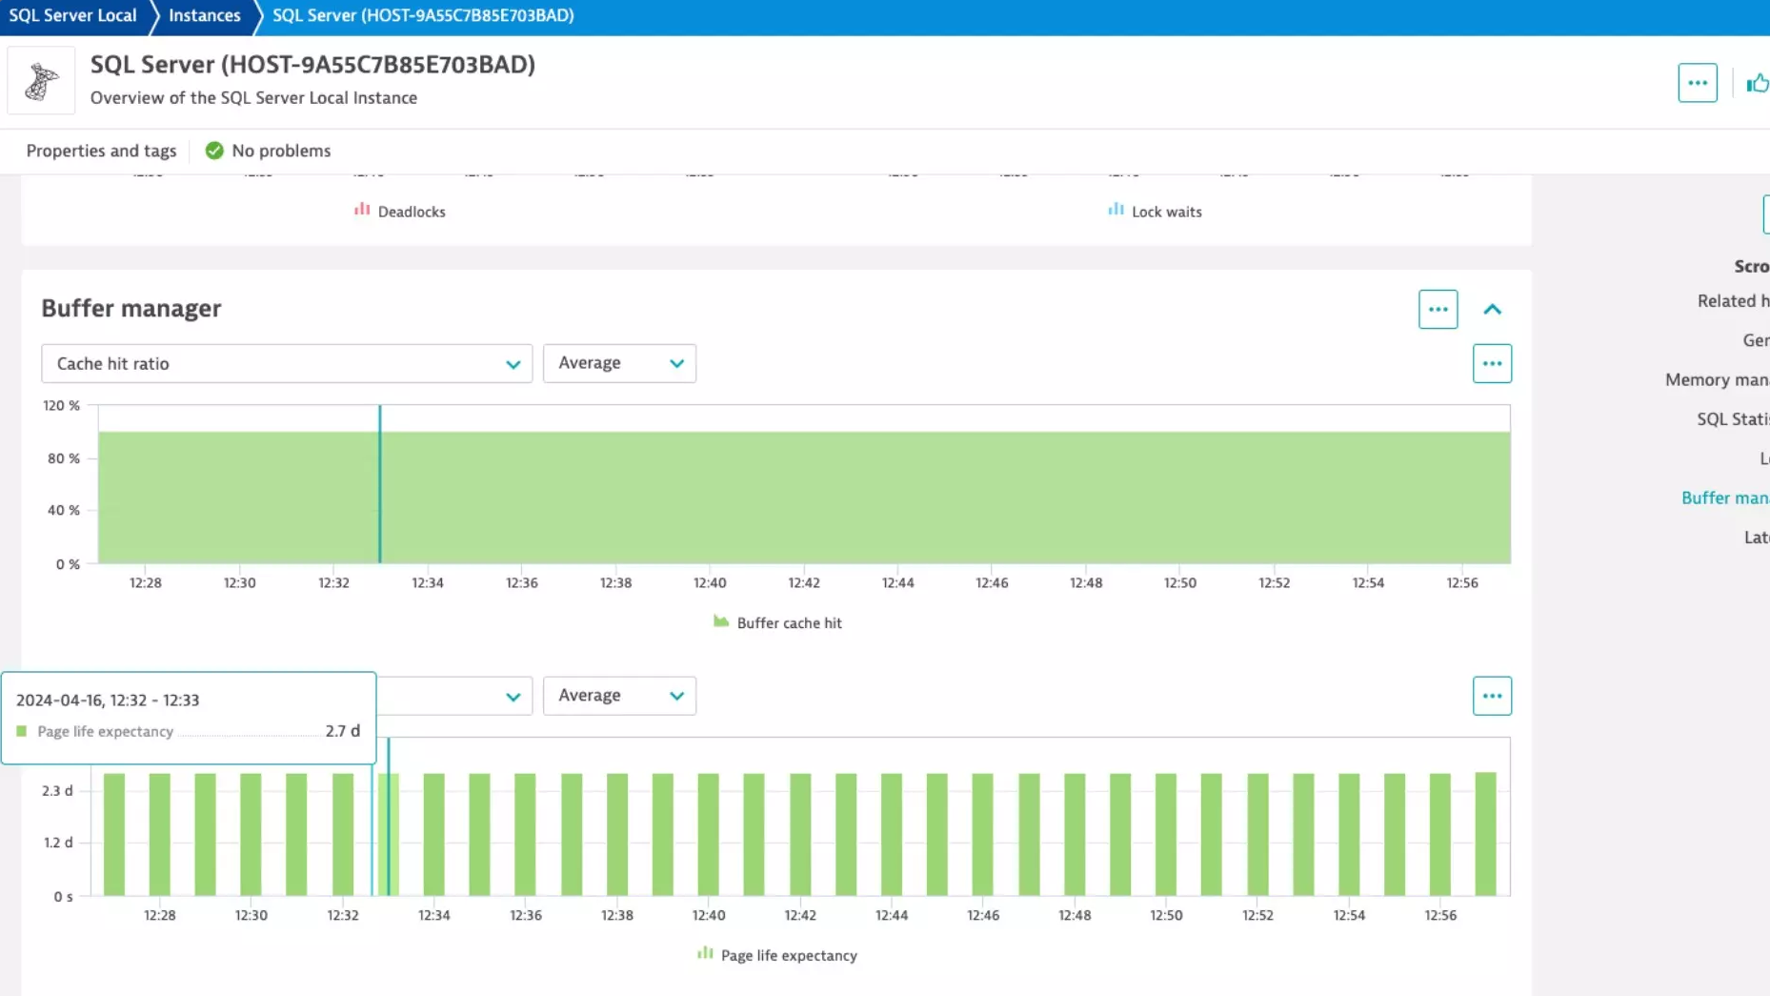
Task: Click tooltip date 2024-04-16, 12:32 - 12:33
Action: point(108,700)
